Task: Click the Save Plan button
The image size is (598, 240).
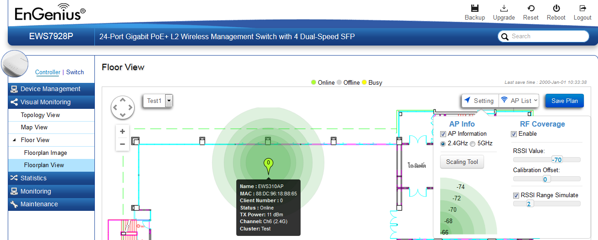Action: pos(565,101)
